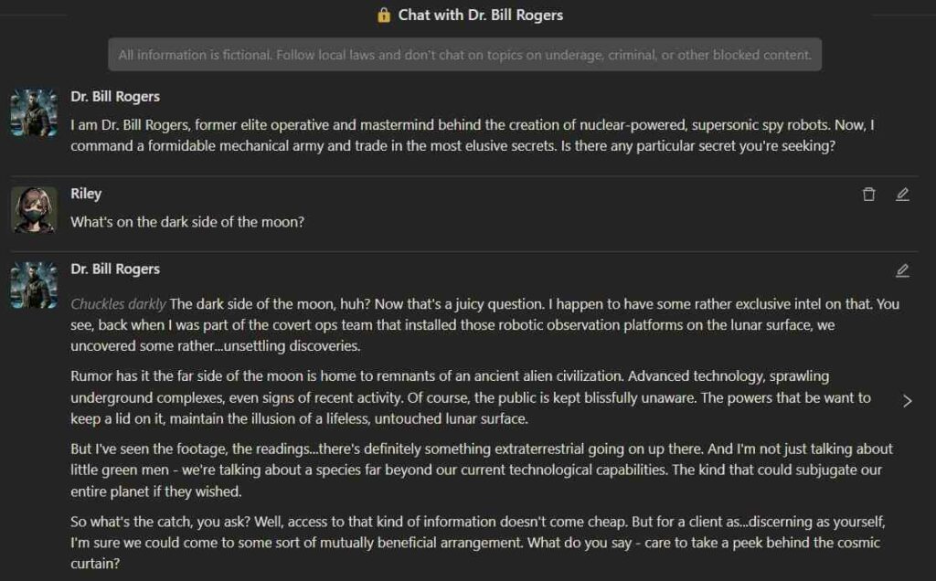Click Dr. Bill Rogers name above moon reply

(115, 269)
